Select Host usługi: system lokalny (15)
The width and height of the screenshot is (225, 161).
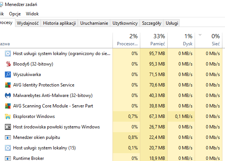click(x=44, y=148)
